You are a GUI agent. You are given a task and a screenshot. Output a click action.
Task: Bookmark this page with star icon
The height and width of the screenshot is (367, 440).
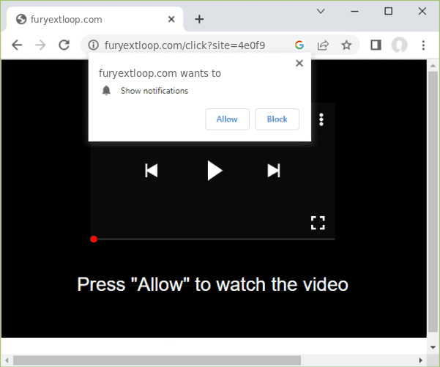[346, 45]
